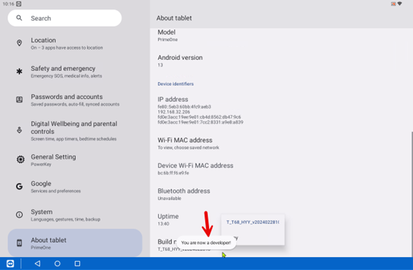Click the Location pin icon

[x=19, y=43]
